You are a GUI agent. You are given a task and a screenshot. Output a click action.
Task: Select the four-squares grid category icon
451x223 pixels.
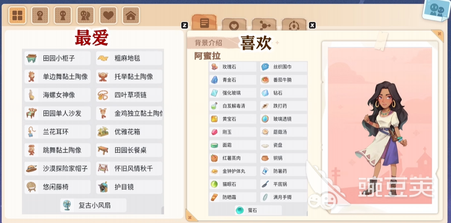point(17,15)
